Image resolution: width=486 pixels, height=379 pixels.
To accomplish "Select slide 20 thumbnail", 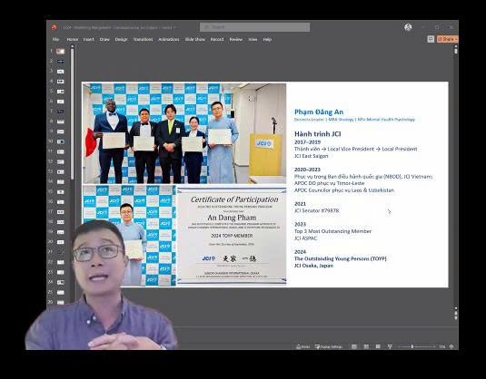I will coord(61,242).
